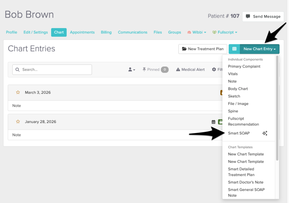Select File / Image component
Screen dimensions: 289x203
point(238,104)
